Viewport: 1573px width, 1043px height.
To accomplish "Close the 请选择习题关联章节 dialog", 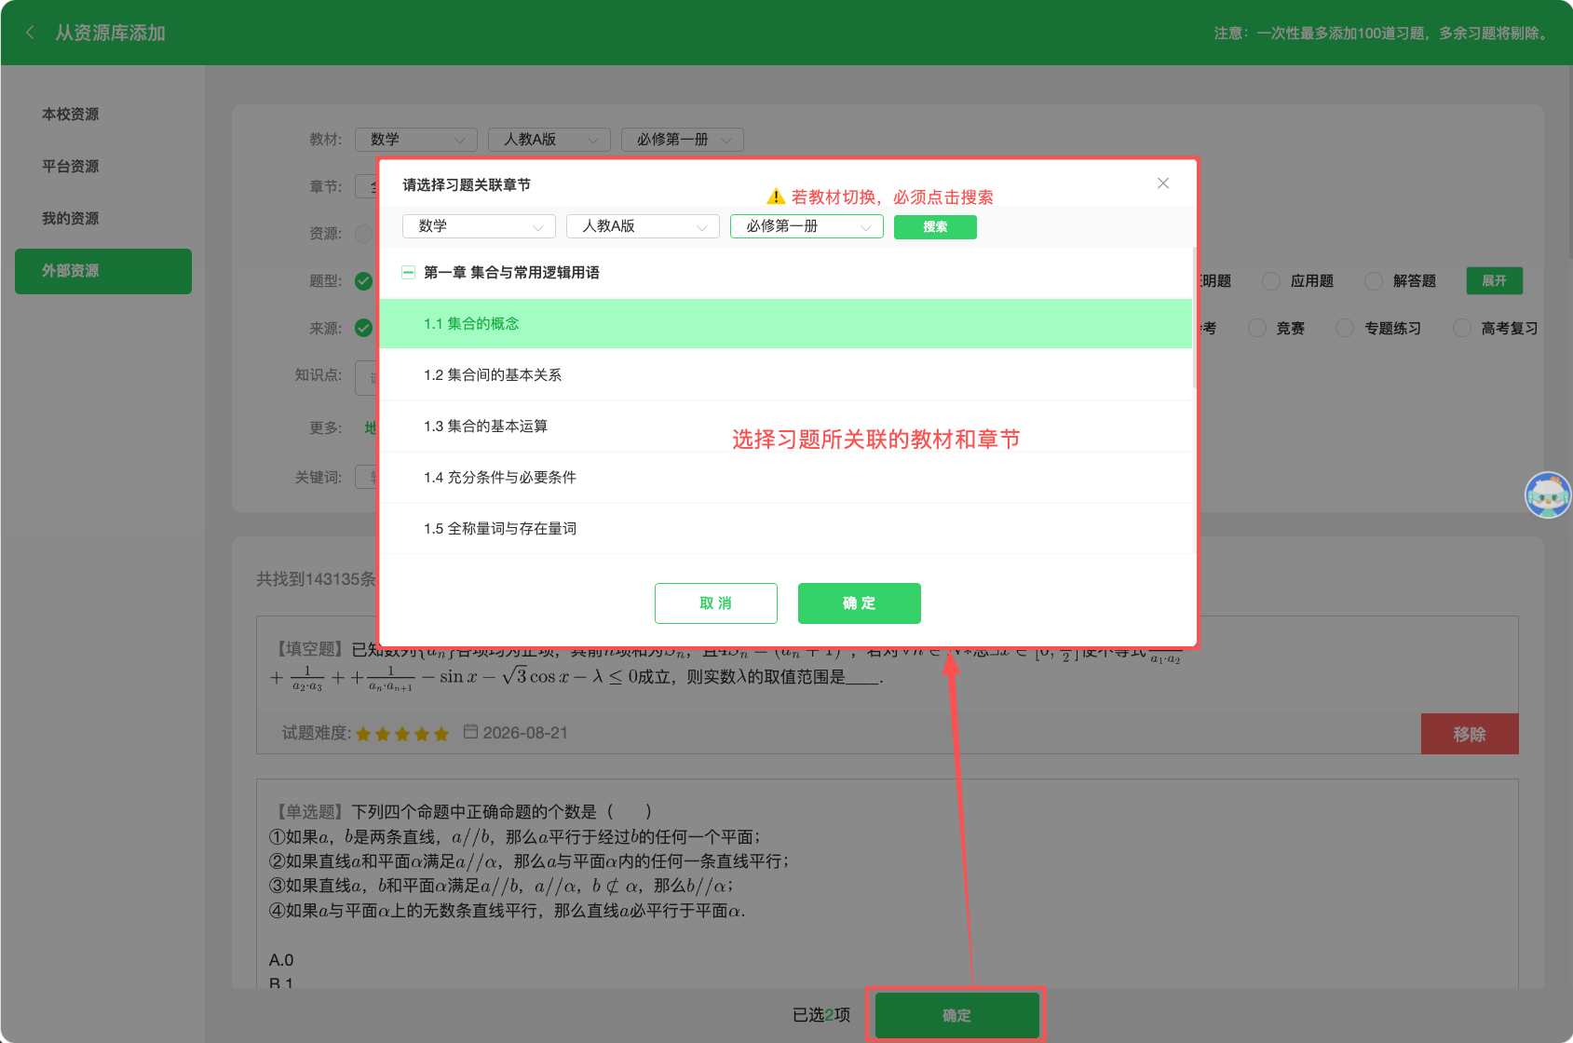I will [x=1163, y=183].
